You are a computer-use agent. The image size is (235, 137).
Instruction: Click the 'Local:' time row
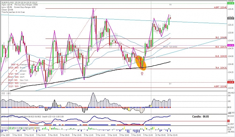click(x=17, y=74)
